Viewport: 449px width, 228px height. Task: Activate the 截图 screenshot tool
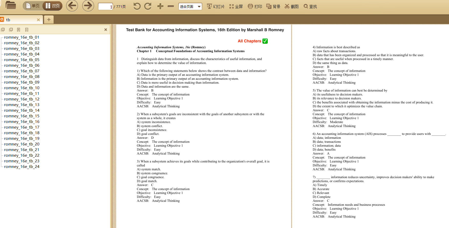coord(292,6)
